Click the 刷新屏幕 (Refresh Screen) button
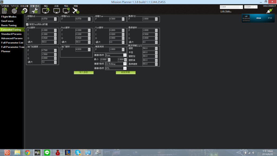Image resolution: width=277 pixels, height=156 pixels. pos(126,73)
